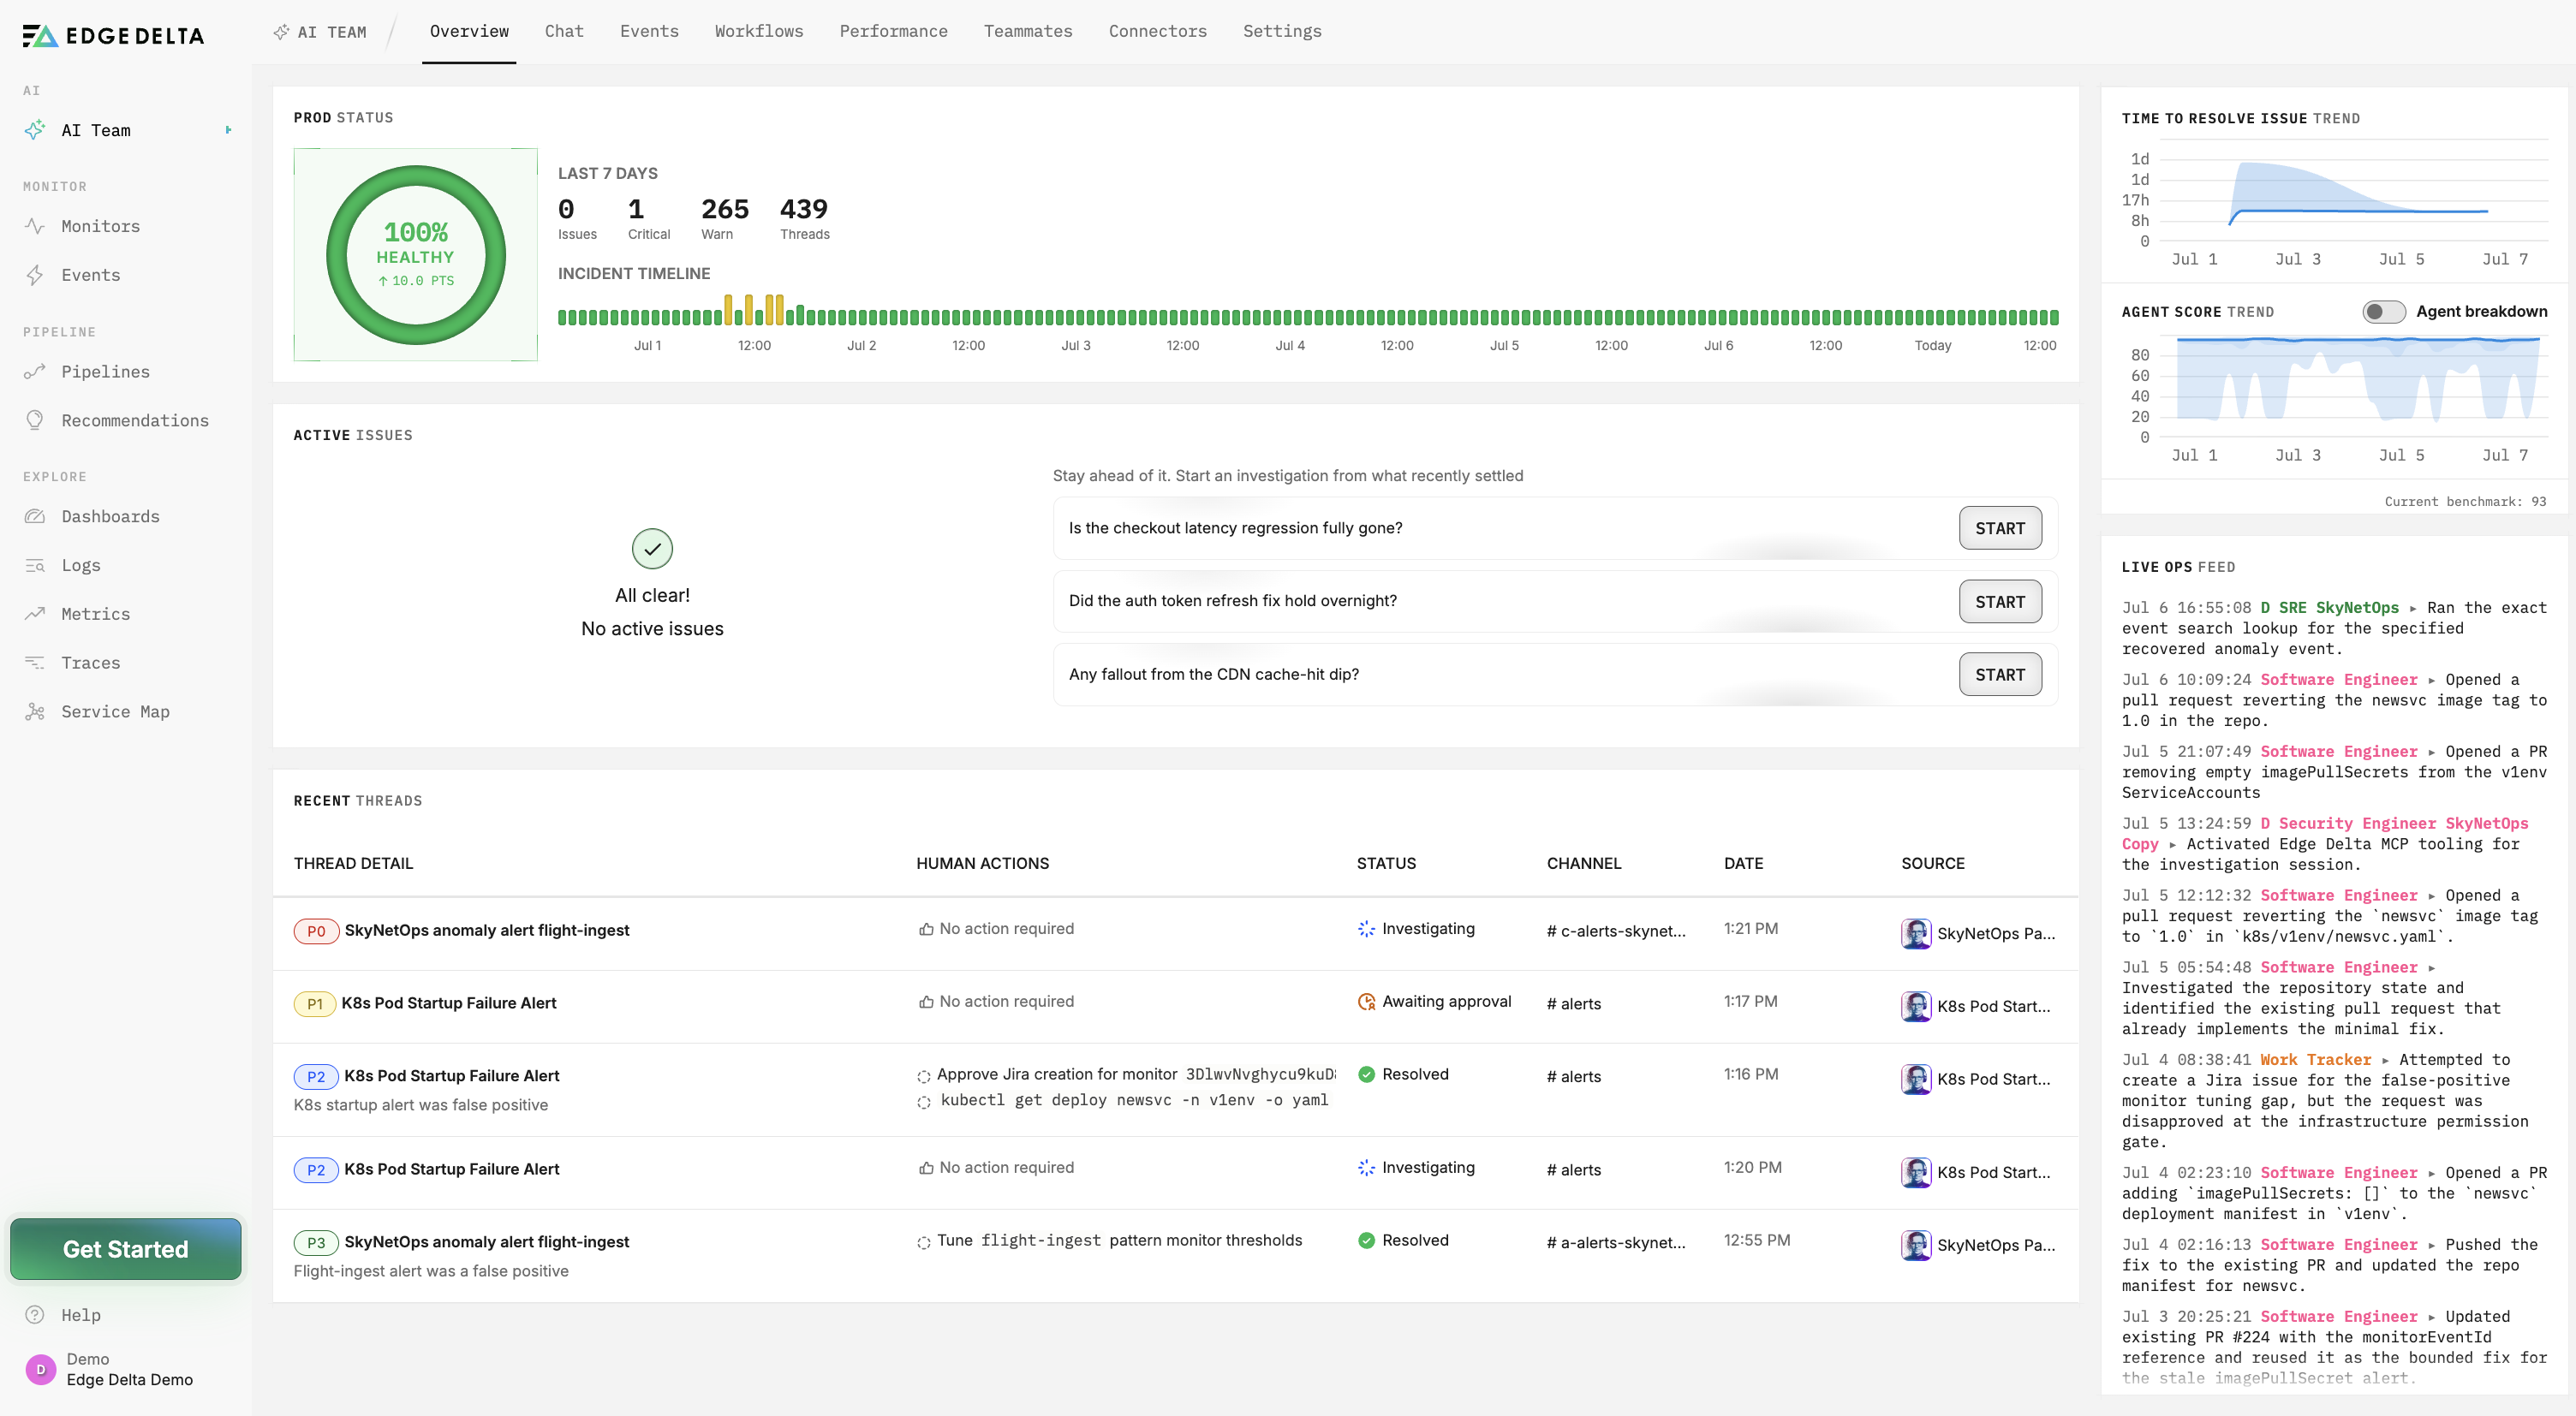Click Approve Jira creation for monitor action
Screen dimensions: 2576x1416
tap(1136, 1075)
